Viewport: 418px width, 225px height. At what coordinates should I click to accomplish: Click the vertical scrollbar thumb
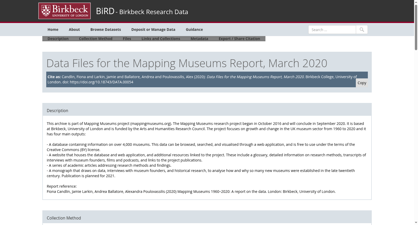(416, 27)
